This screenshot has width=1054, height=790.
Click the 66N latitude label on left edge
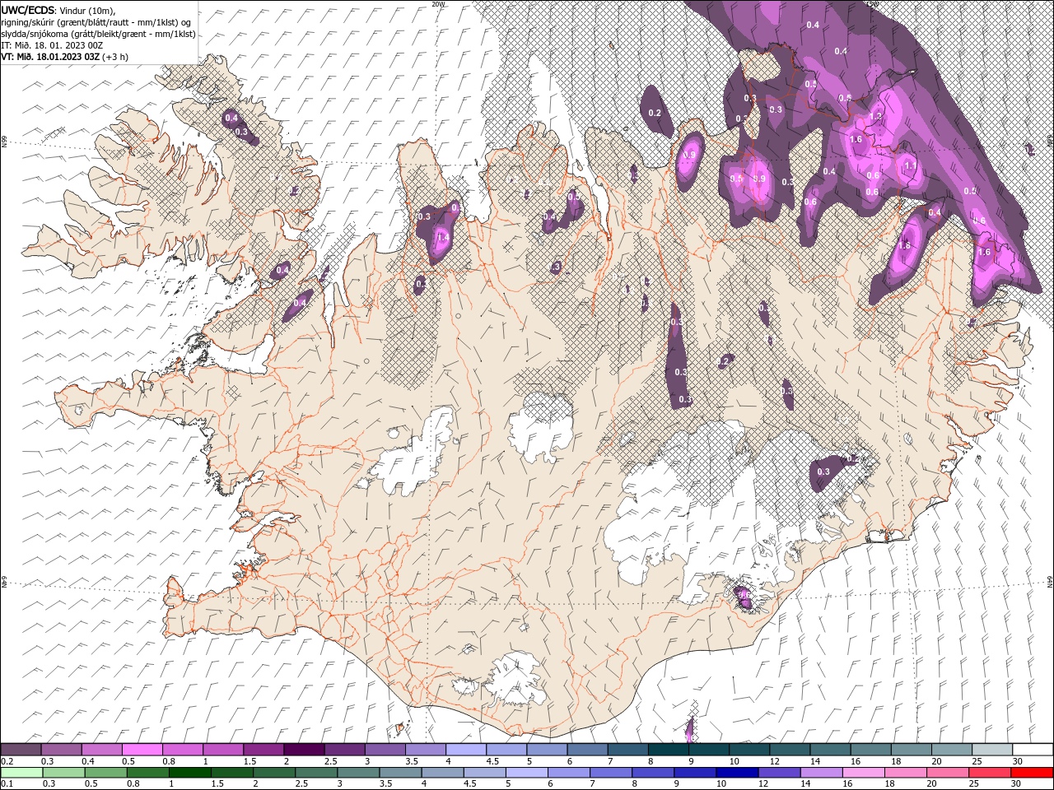tap(4, 142)
